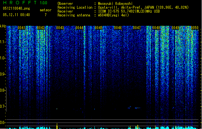This screenshot has width=202, height=129.
Task: Click the 0047 time marker
Action: click(x=137, y=28)
